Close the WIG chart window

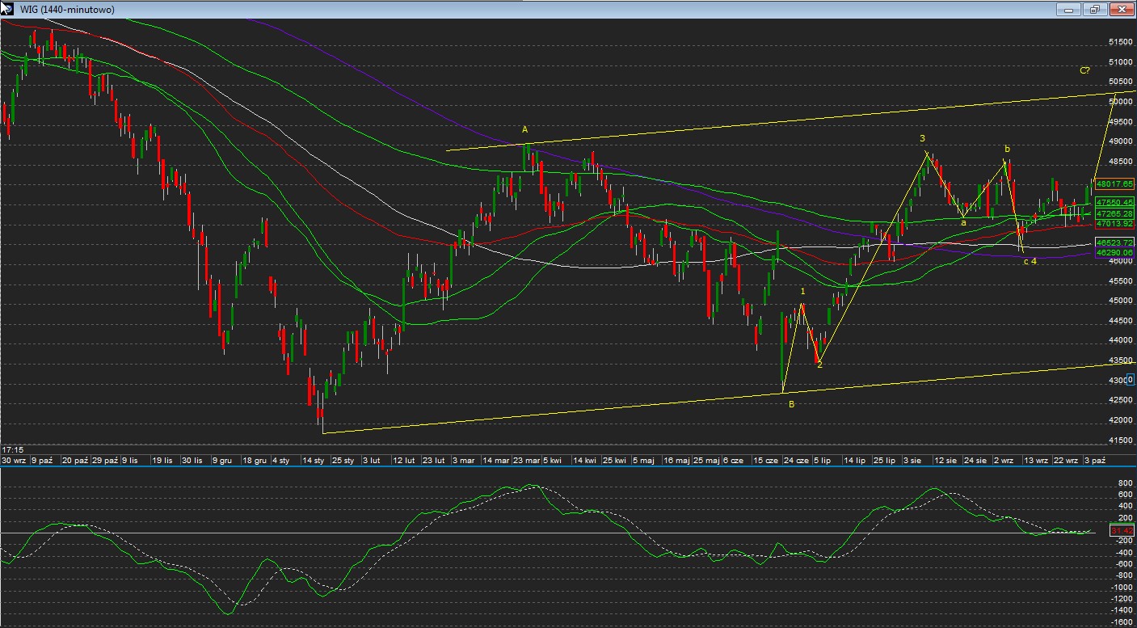pos(1122,10)
